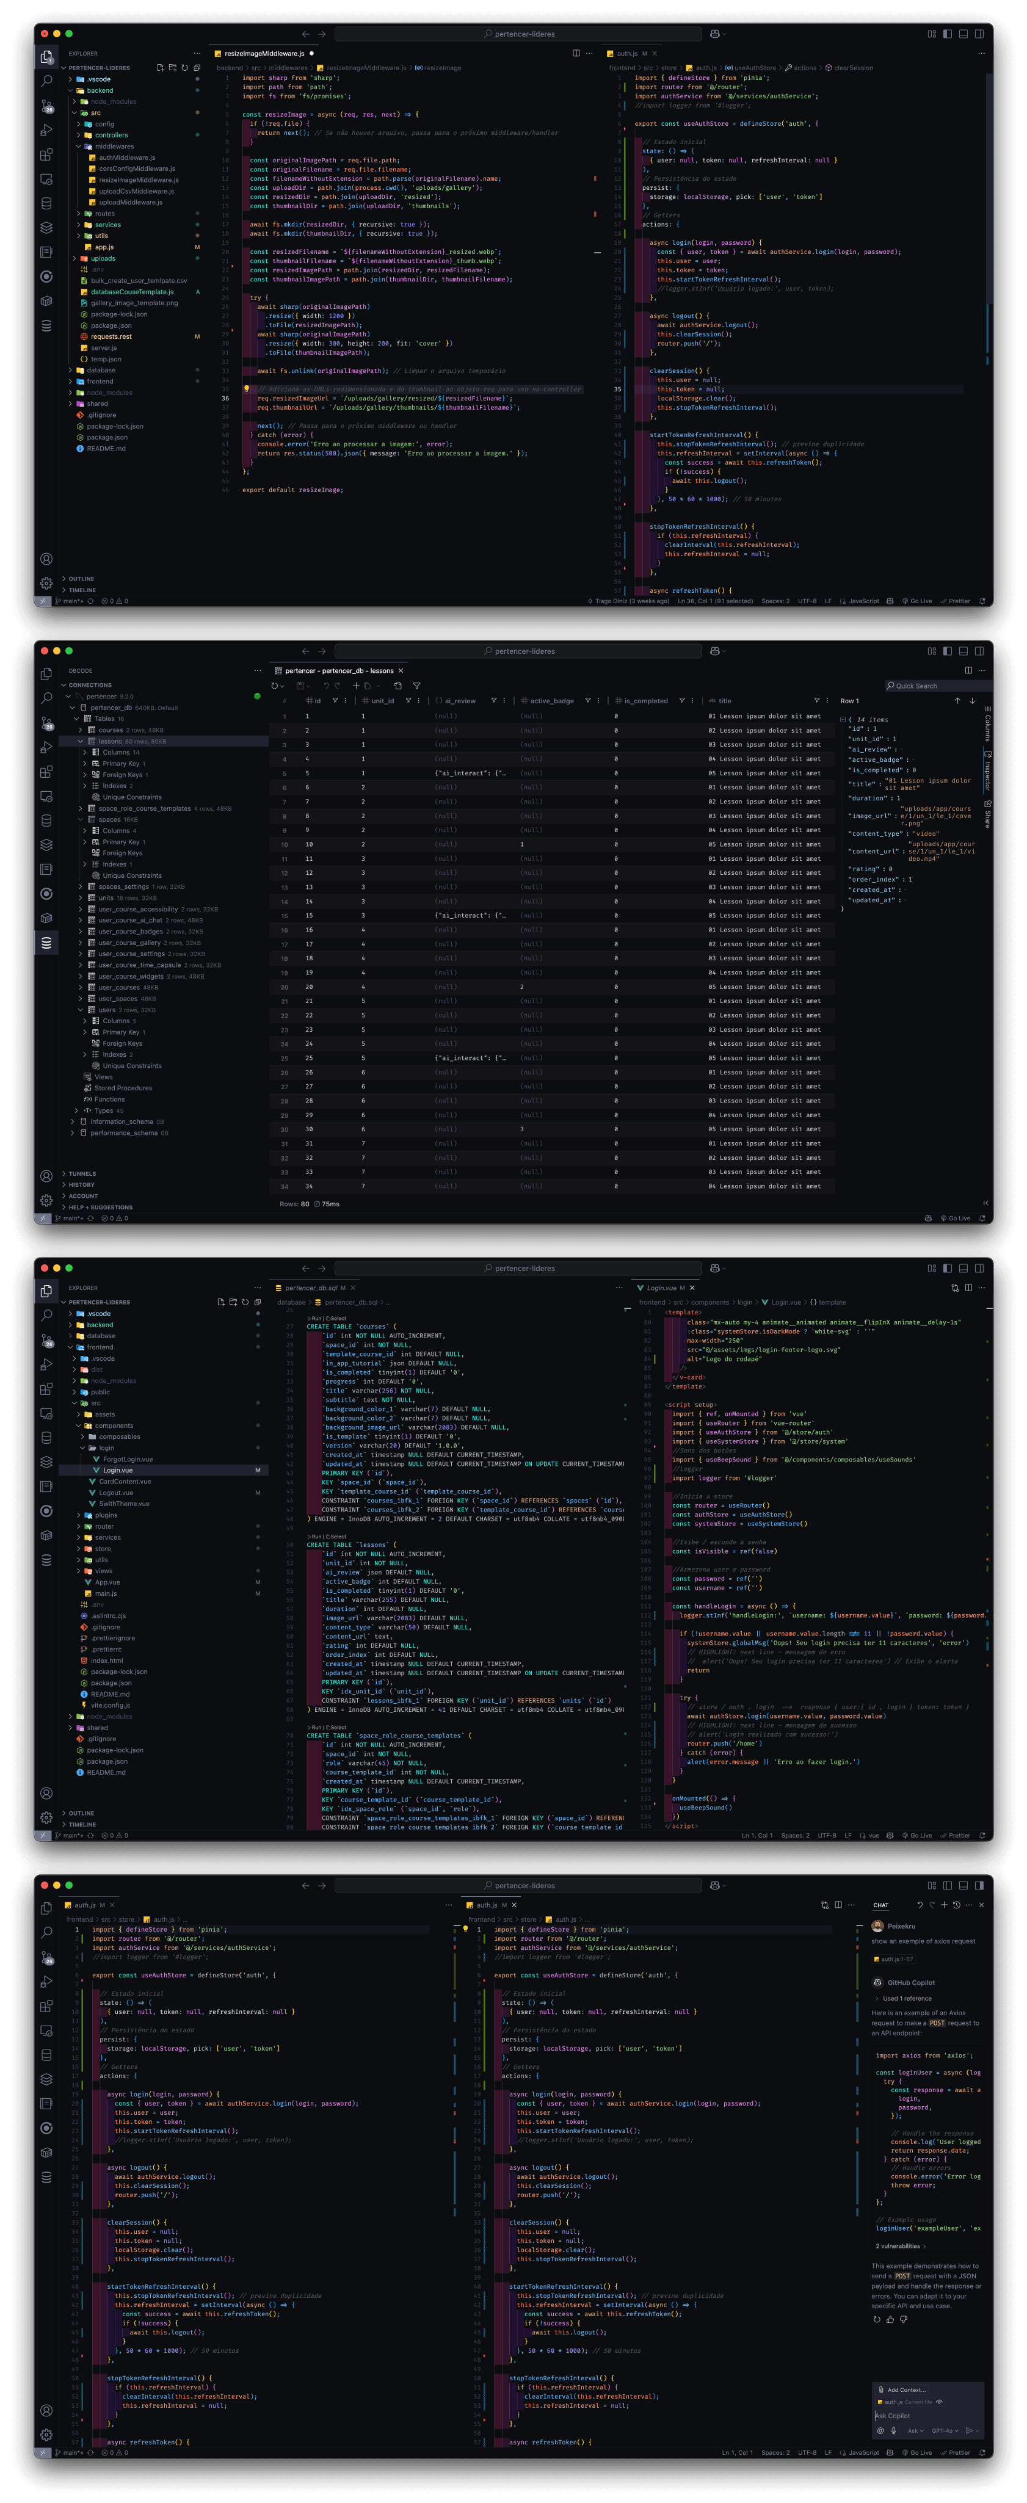Click New File icon in PERTENCER-LIDERES explorer header
This screenshot has height=2503, width=1027.
161,68
